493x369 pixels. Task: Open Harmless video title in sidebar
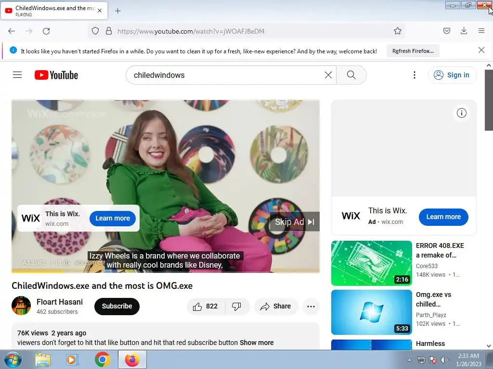pos(430,344)
